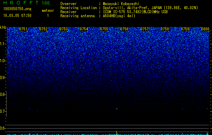
Task: Click the 1.1 kHz axis label
Action: [x=3, y=44]
